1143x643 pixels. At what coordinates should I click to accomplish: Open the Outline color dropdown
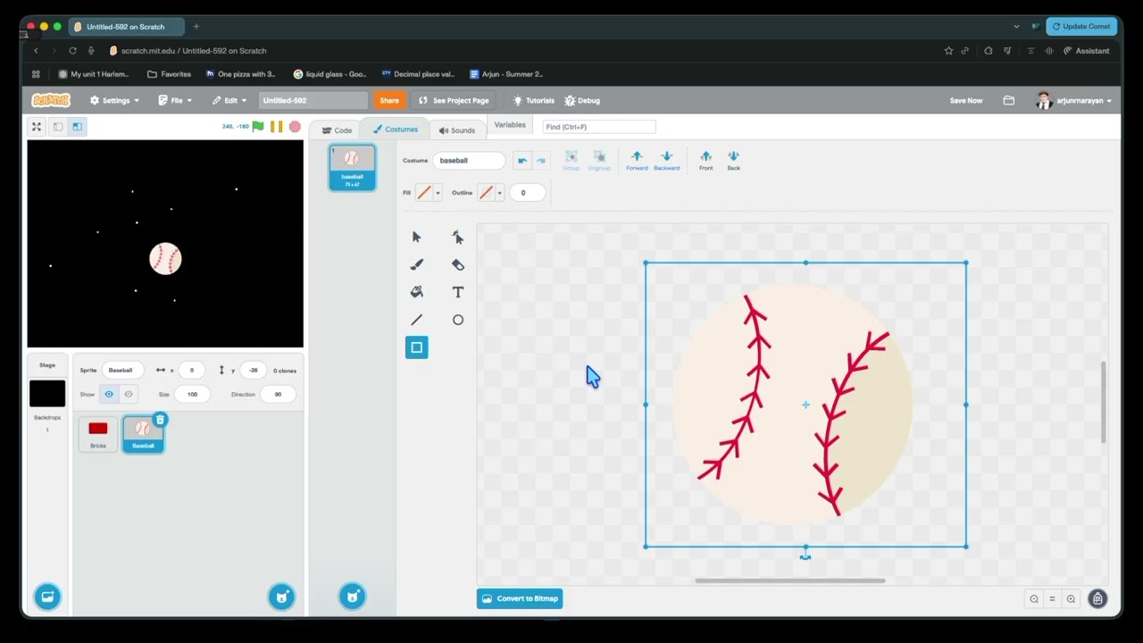(499, 192)
